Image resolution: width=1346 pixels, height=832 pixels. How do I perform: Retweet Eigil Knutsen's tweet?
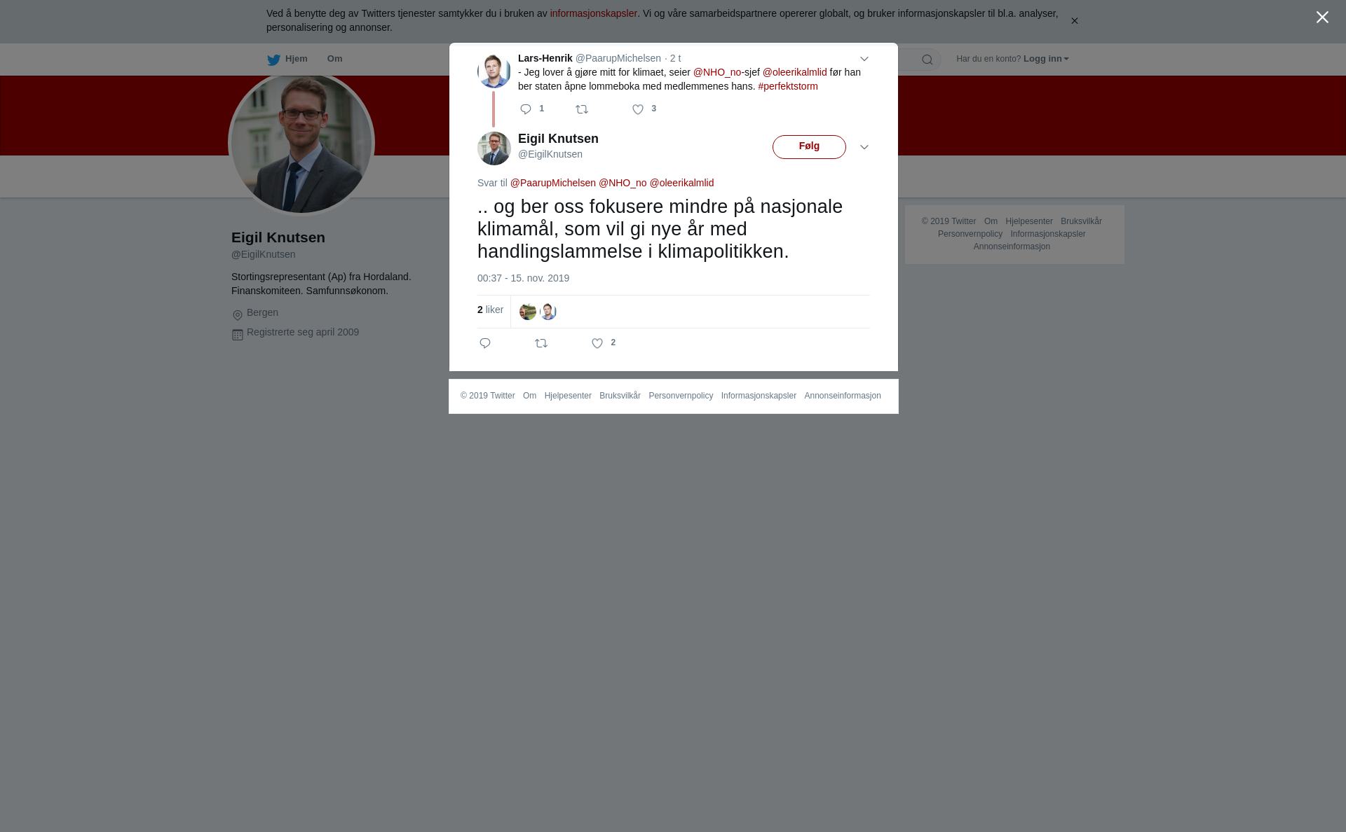[x=541, y=343]
